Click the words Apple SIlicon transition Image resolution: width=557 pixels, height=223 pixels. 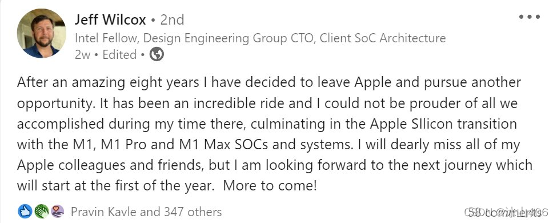(x=443, y=124)
